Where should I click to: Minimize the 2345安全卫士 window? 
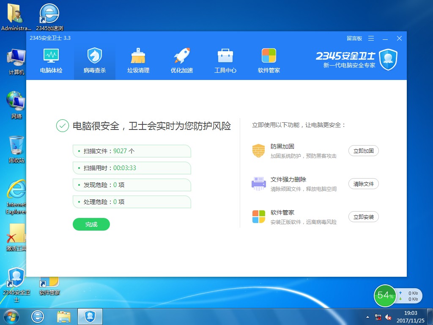(x=385, y=39)
